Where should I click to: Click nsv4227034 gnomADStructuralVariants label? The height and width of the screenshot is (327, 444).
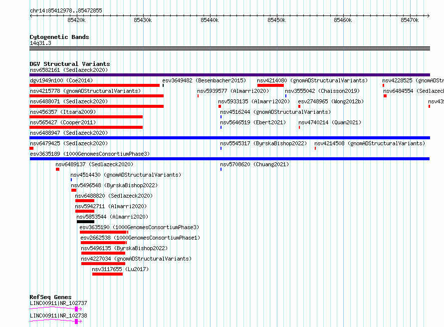tap(136, 259)
